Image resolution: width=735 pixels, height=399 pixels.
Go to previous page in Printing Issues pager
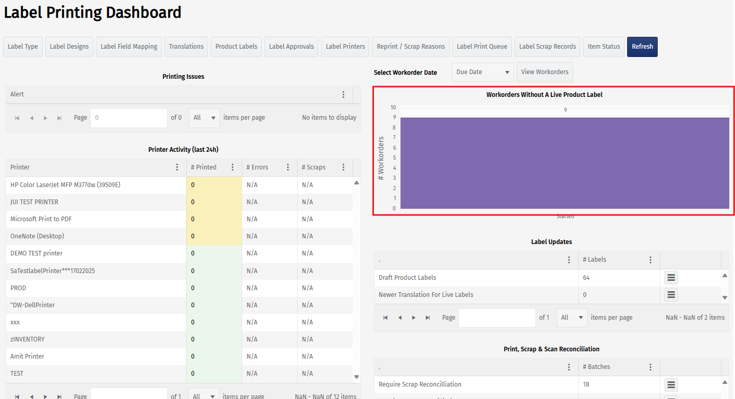click(32, 118)
